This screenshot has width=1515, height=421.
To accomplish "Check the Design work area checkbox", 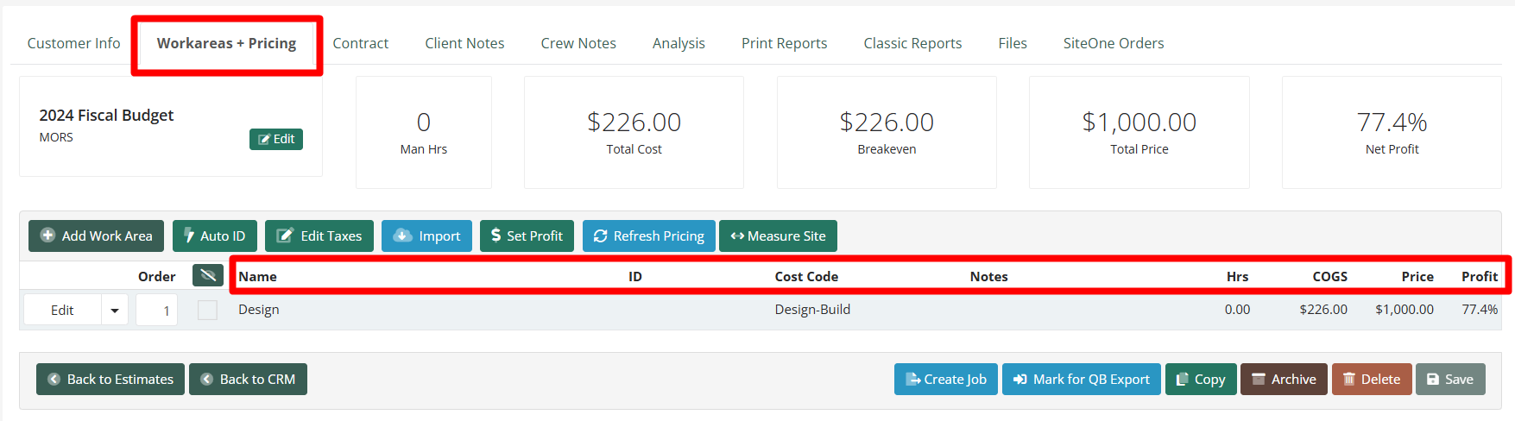I will click(207, 310).
